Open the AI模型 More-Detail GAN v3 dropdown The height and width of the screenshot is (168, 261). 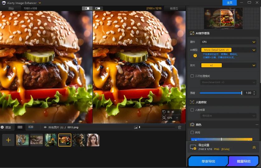pos(228,50)
